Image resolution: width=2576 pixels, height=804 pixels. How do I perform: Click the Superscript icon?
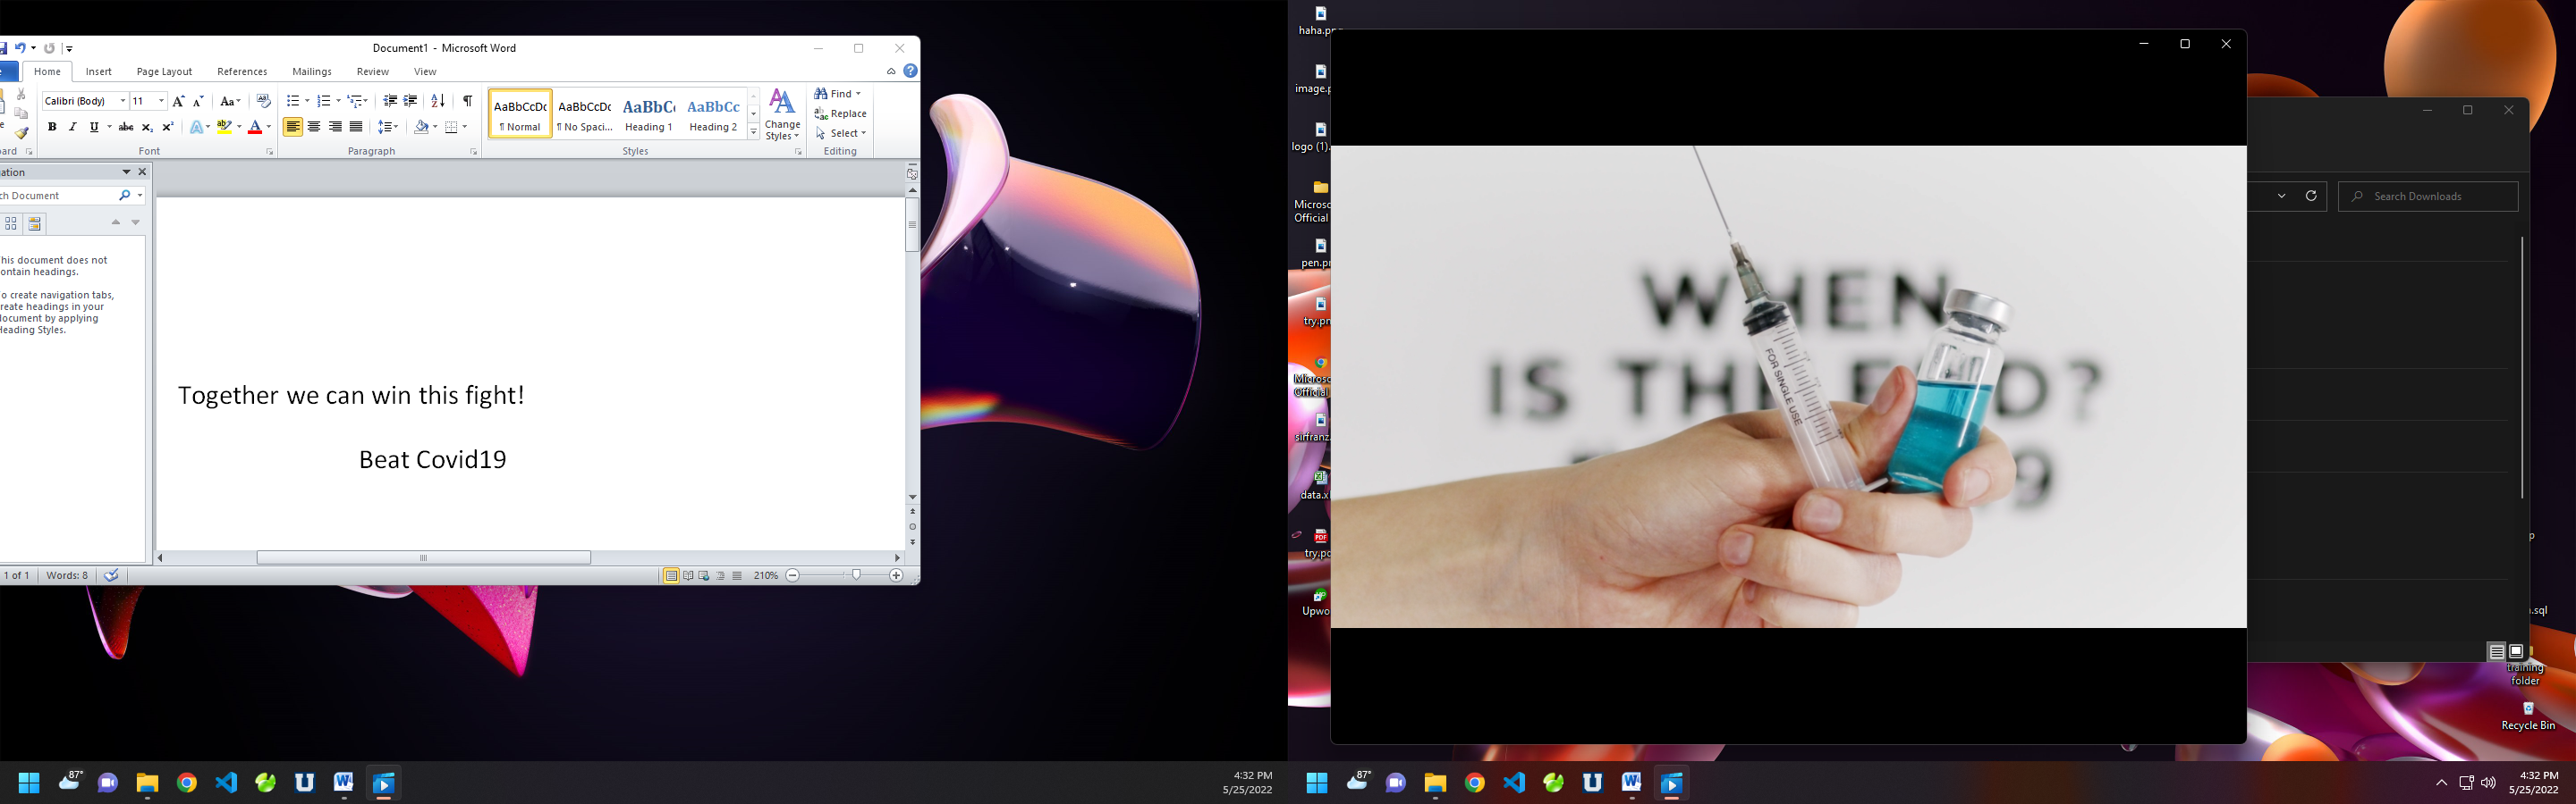[168, 127]
